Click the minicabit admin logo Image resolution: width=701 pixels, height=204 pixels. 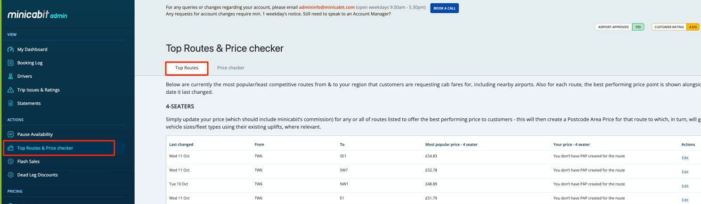(37, 15)
